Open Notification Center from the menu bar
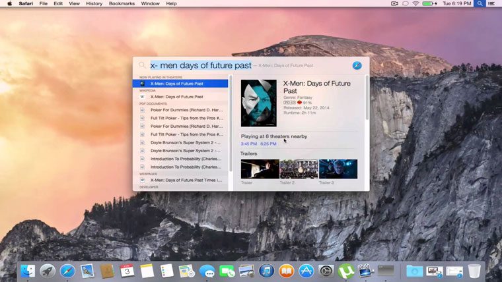 pyautogui.click(x=493, y=4)
